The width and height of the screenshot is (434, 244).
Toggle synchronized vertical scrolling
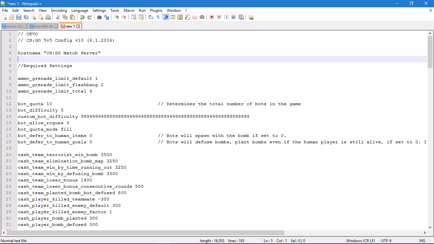pyautogui.click(x=134, y=17)
